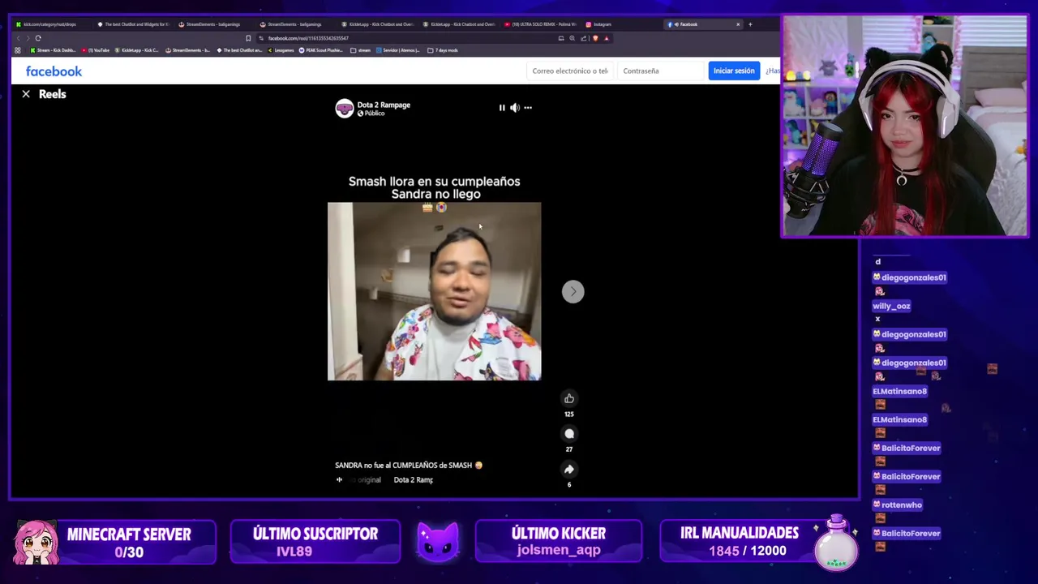Click the facebook.com URL address bar
The height and width of the screenshot is (584, 1038).
308,38
